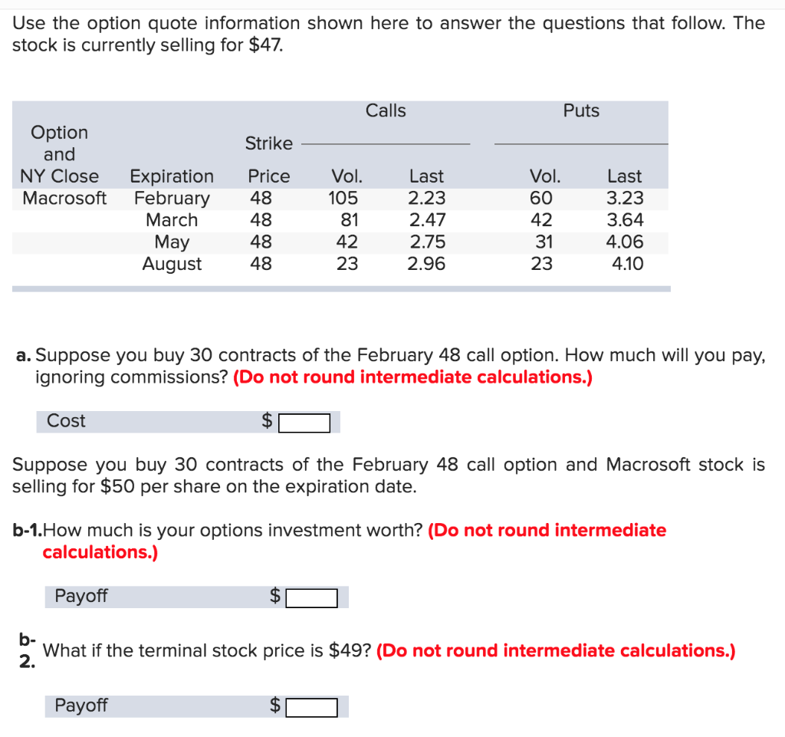Click the February call Last price 2.23
The image size is (785, 737).
coord(426,198)
